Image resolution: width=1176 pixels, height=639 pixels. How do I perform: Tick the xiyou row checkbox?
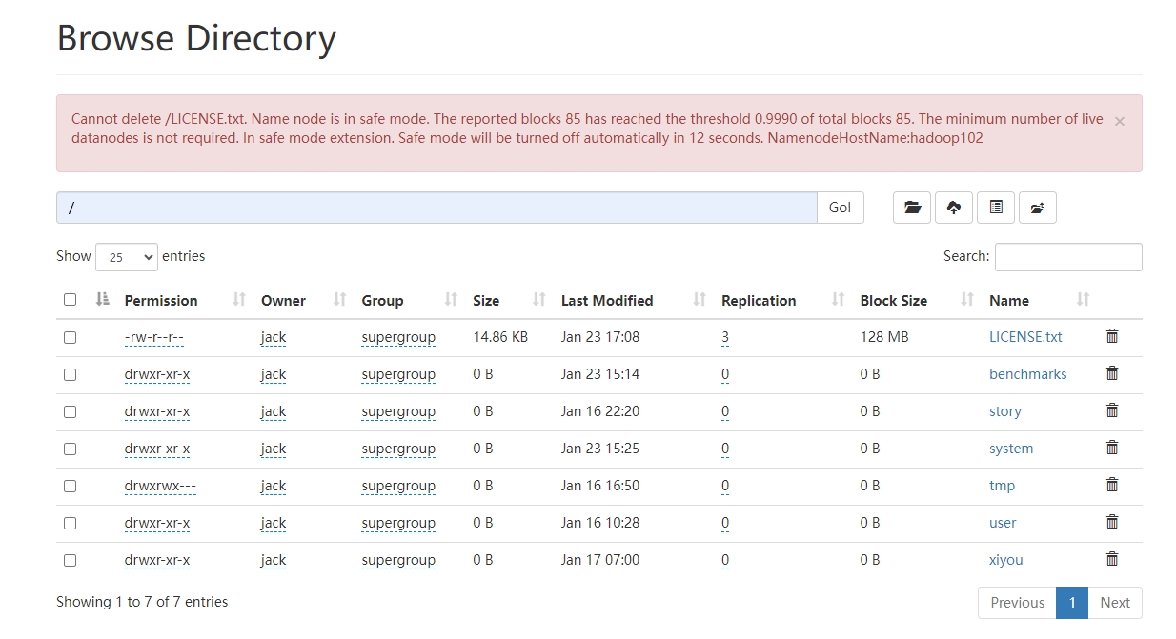pos(70,560)
